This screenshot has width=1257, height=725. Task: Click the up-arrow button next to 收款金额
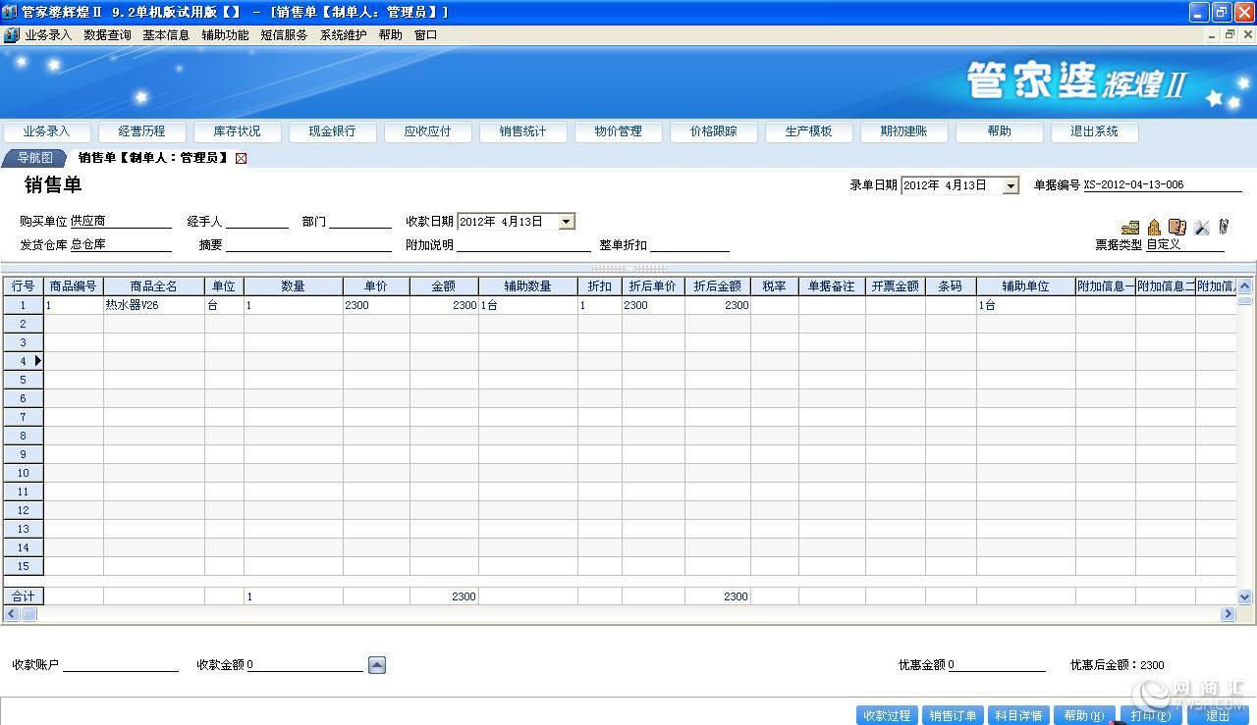click(x=377, y=665)
